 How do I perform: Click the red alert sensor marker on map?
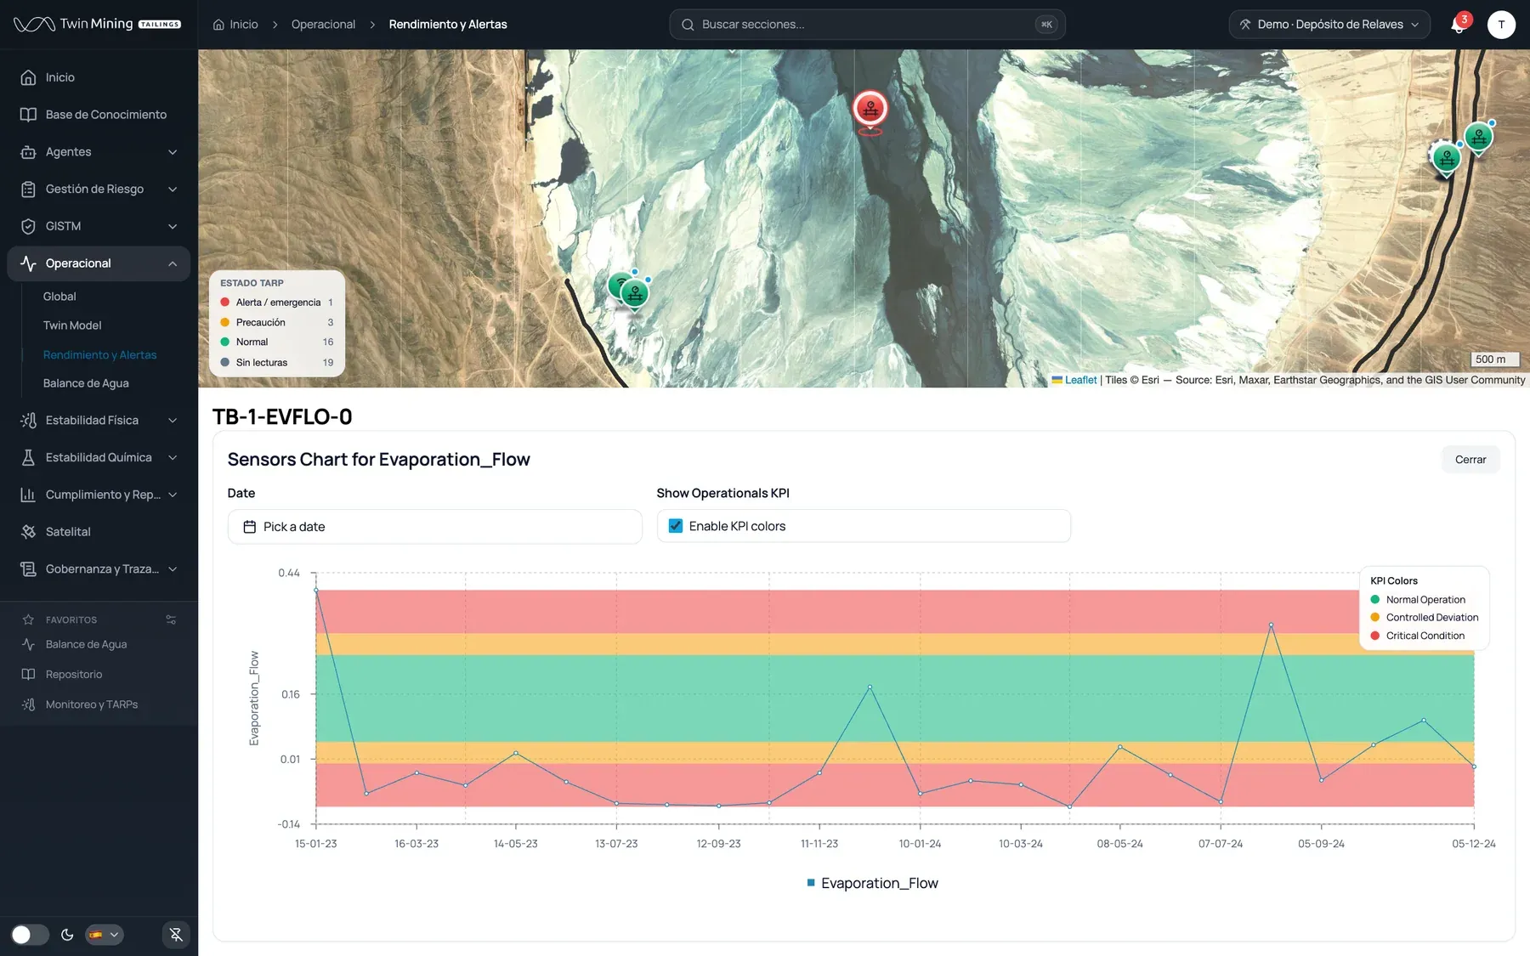[870, 109]
